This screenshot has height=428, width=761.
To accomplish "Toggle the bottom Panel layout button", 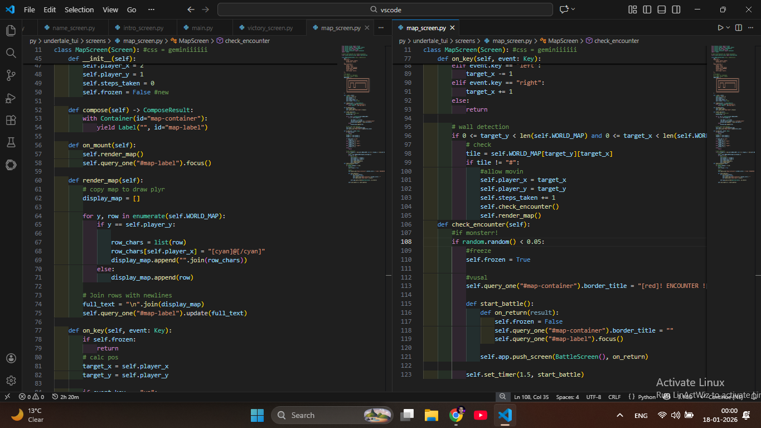I will coord(661,9).
